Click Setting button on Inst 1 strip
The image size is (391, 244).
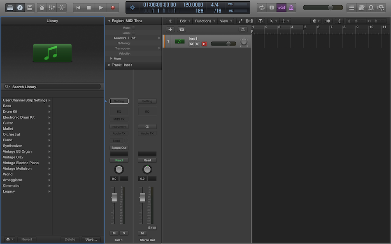(x=119, y=101)
